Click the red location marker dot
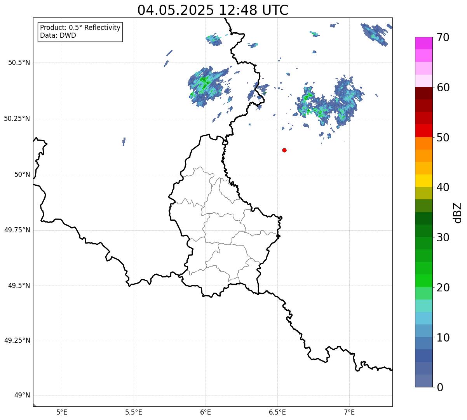 [x=284, y=150]
